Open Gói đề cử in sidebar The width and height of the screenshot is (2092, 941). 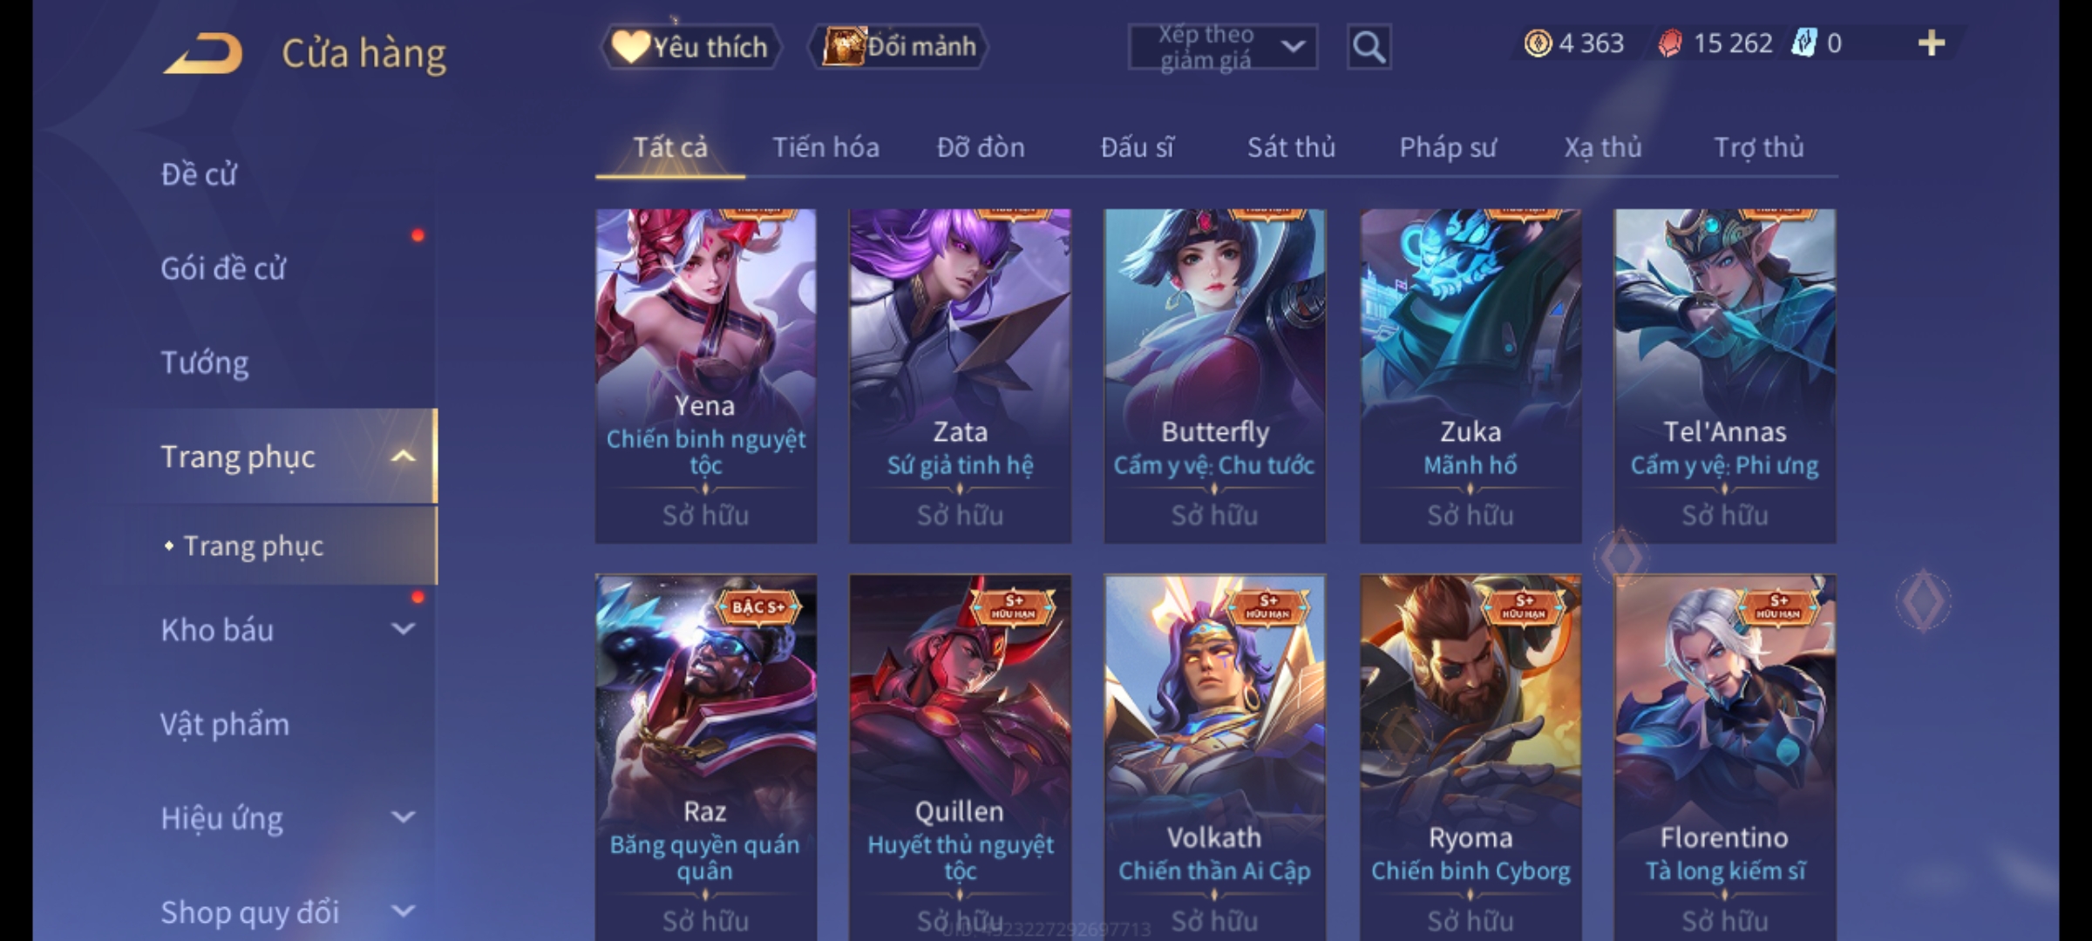223,268
